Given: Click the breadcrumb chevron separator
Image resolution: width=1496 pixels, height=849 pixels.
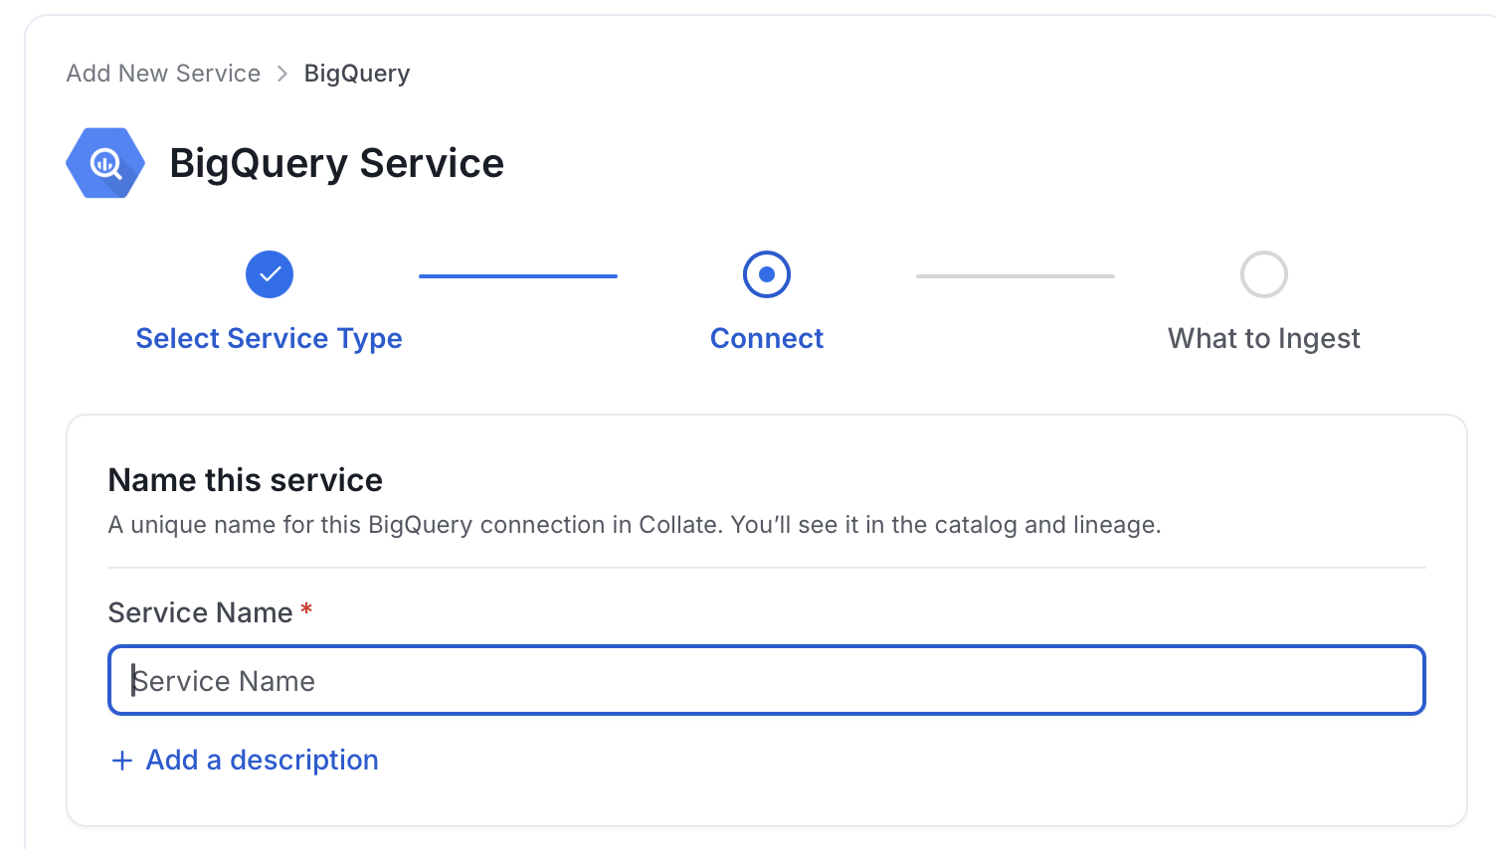Looking at the screenshot, I should tap(282, 74).
